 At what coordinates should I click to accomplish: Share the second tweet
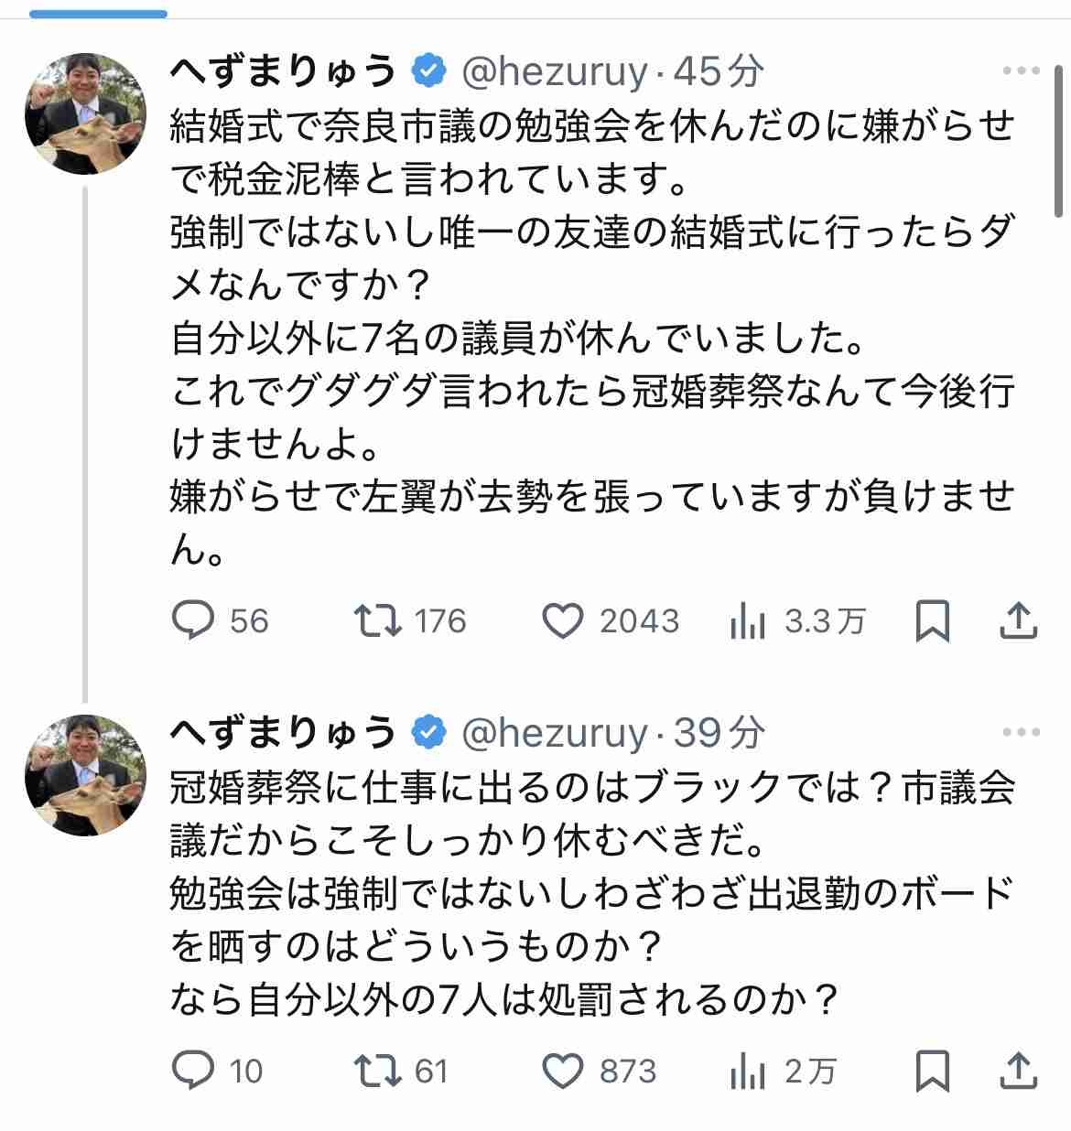click(1018, 1070)
